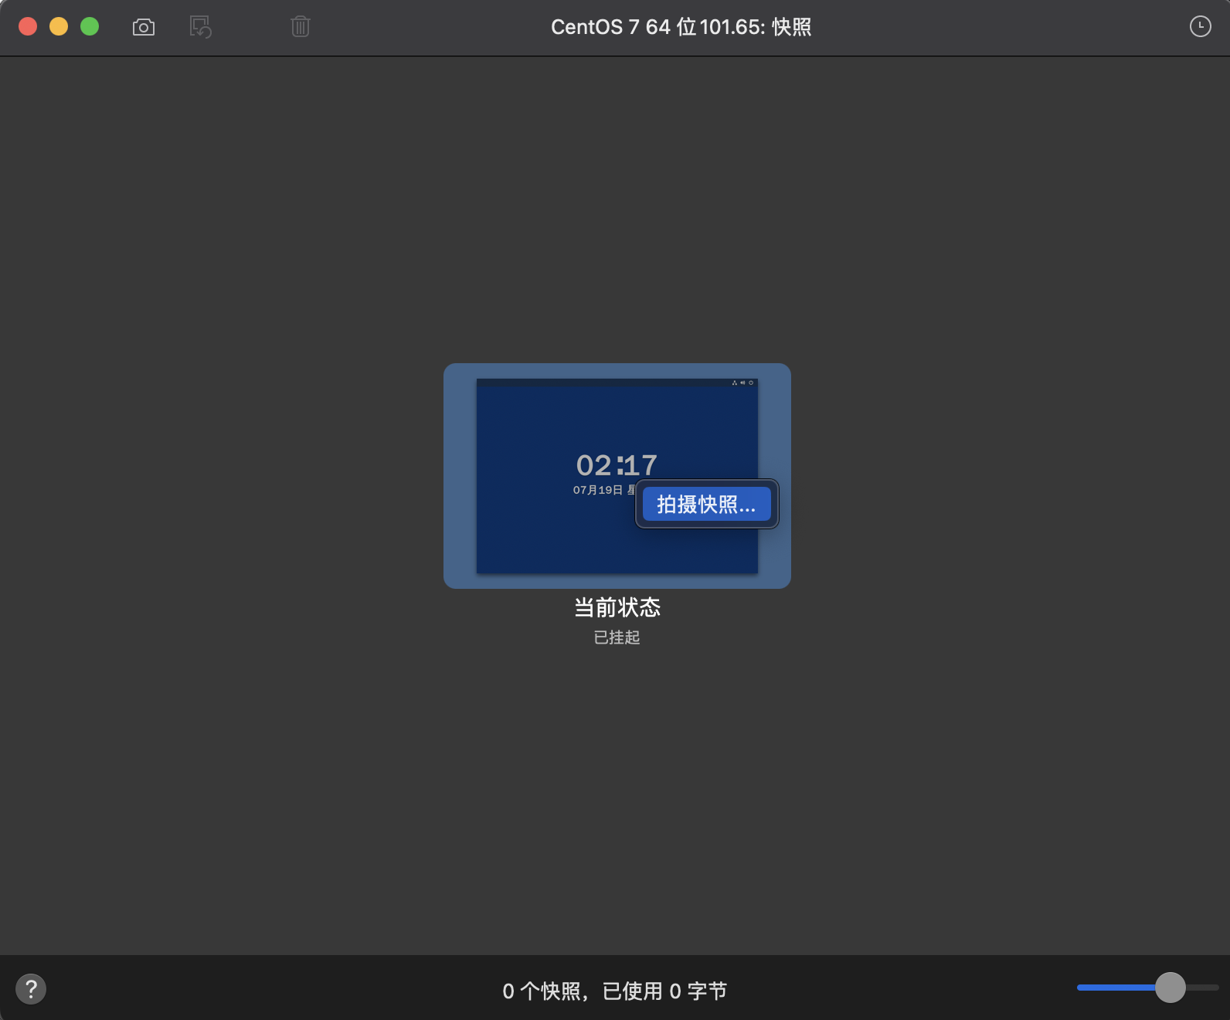
Task: Close the snapshot window with red button
Action: pyautogui.click(x=28, y=26)
